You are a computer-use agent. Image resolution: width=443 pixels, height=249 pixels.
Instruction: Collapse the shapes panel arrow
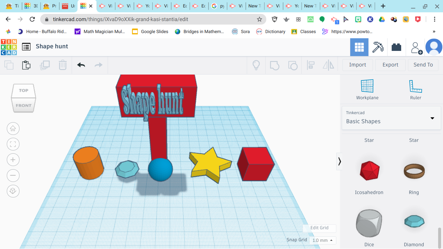click(x=339, y=161)
